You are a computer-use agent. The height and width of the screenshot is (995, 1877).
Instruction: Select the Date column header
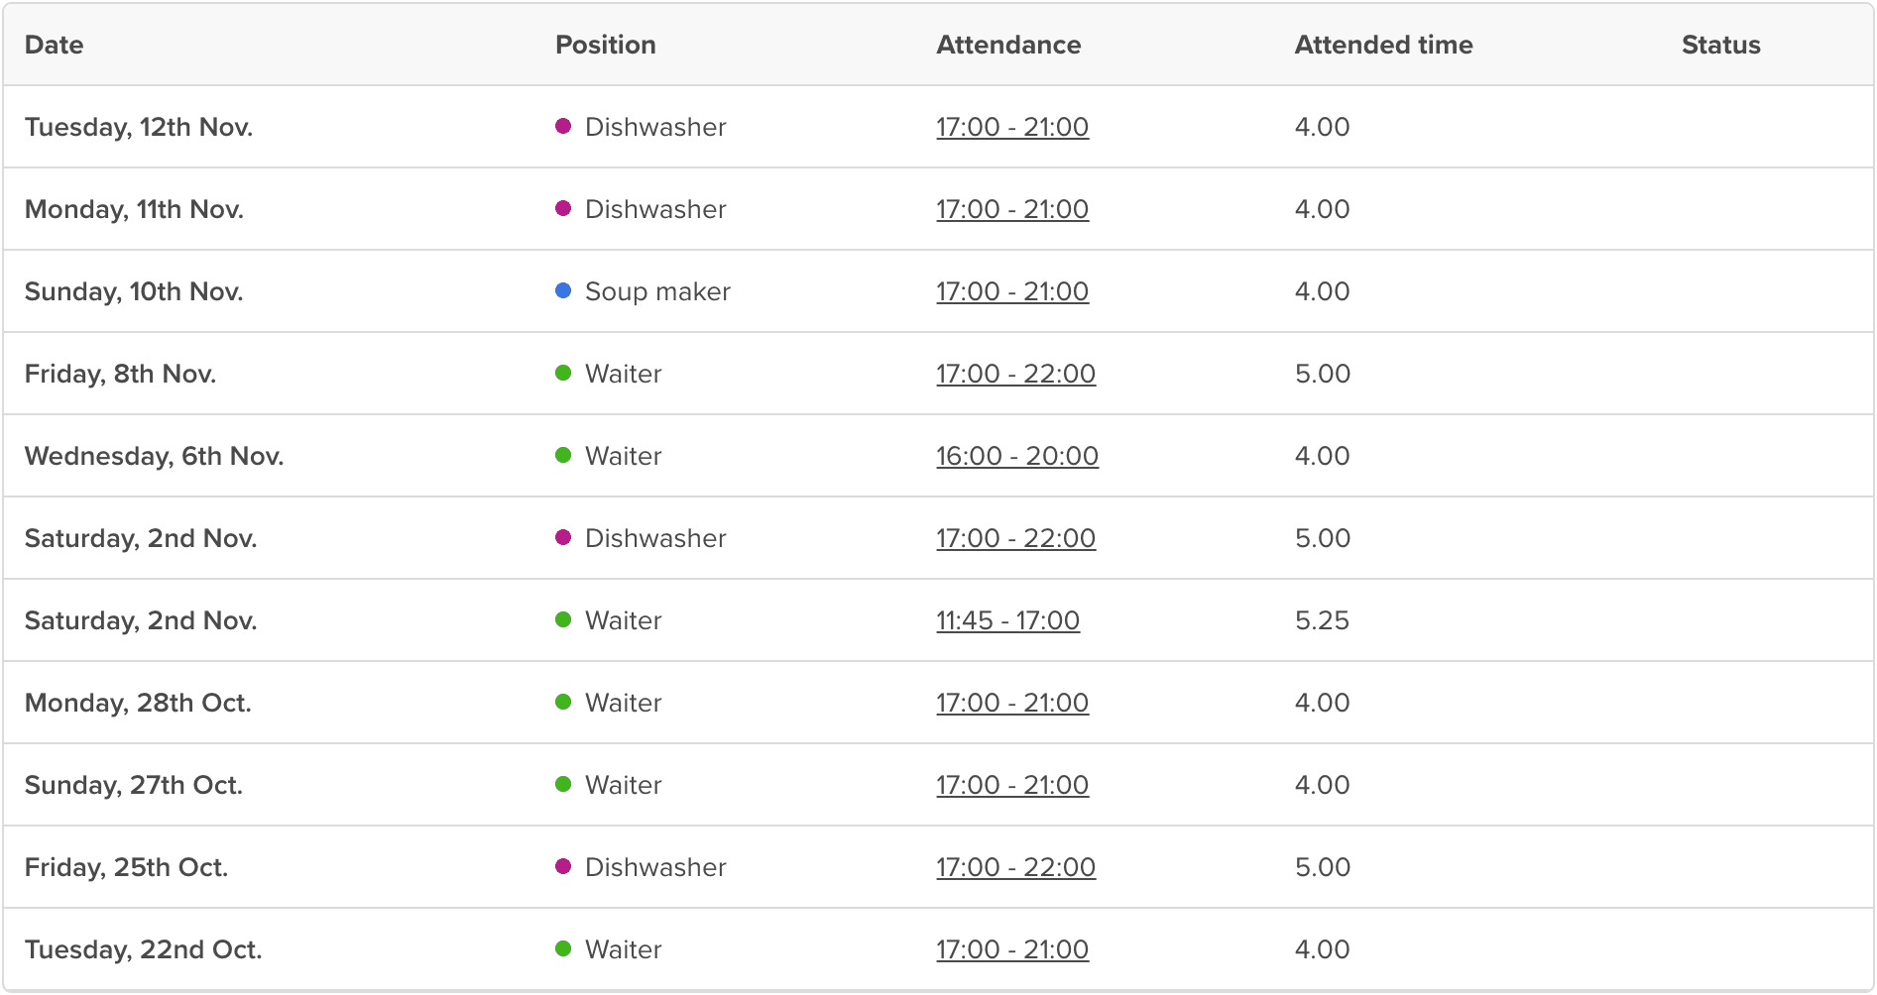click(55, 45)
